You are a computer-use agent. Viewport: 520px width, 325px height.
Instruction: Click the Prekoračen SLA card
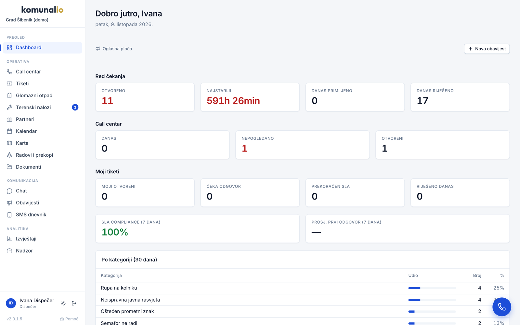click(355, 193)
